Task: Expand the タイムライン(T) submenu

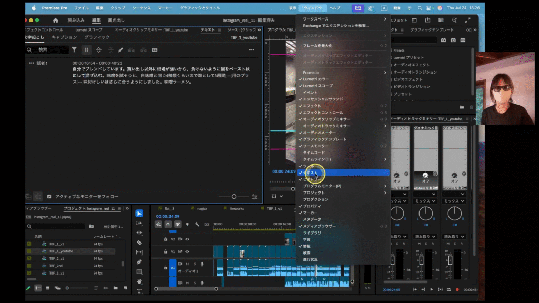Action: 385,159
